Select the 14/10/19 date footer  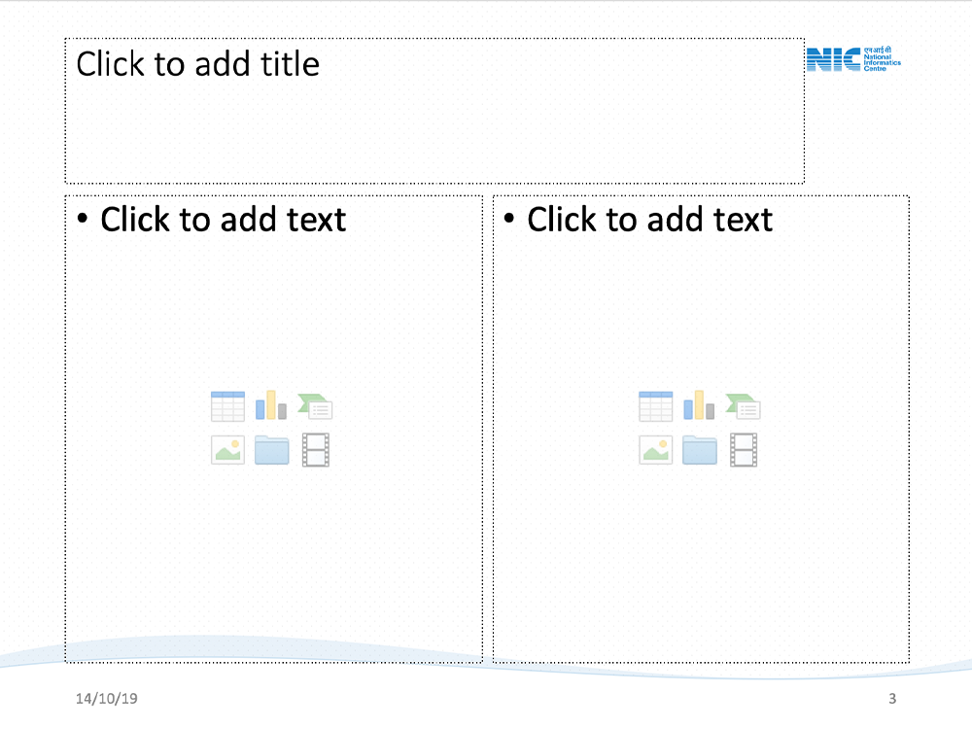point(107,699)
